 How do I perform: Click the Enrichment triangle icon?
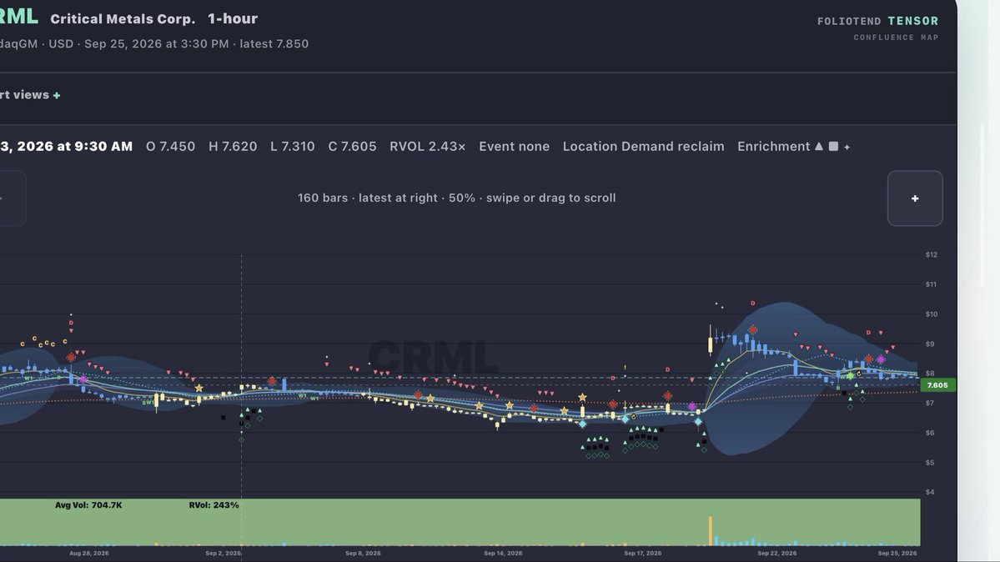tap(819, 146)
